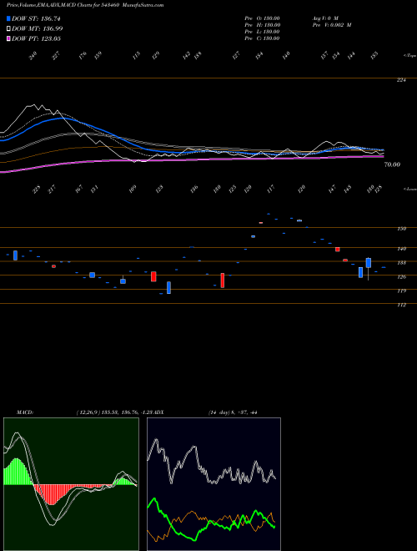This screenshot has width=417, height=551.
Task: Select the 'DOW PT: 123.05' legend text
Action: coord(36,38)
